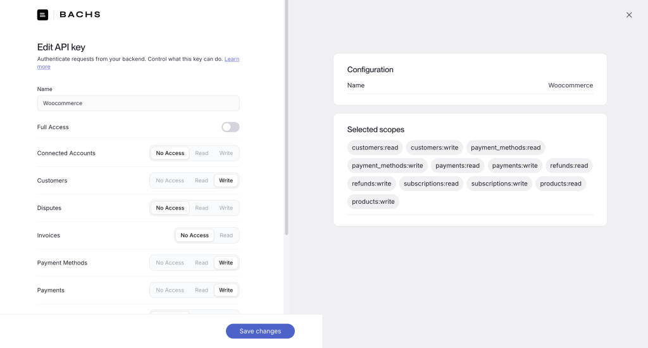The height and width of the screenshot is (348, 648).
Task: Click the customers:write scope chip
Action: 434,147
